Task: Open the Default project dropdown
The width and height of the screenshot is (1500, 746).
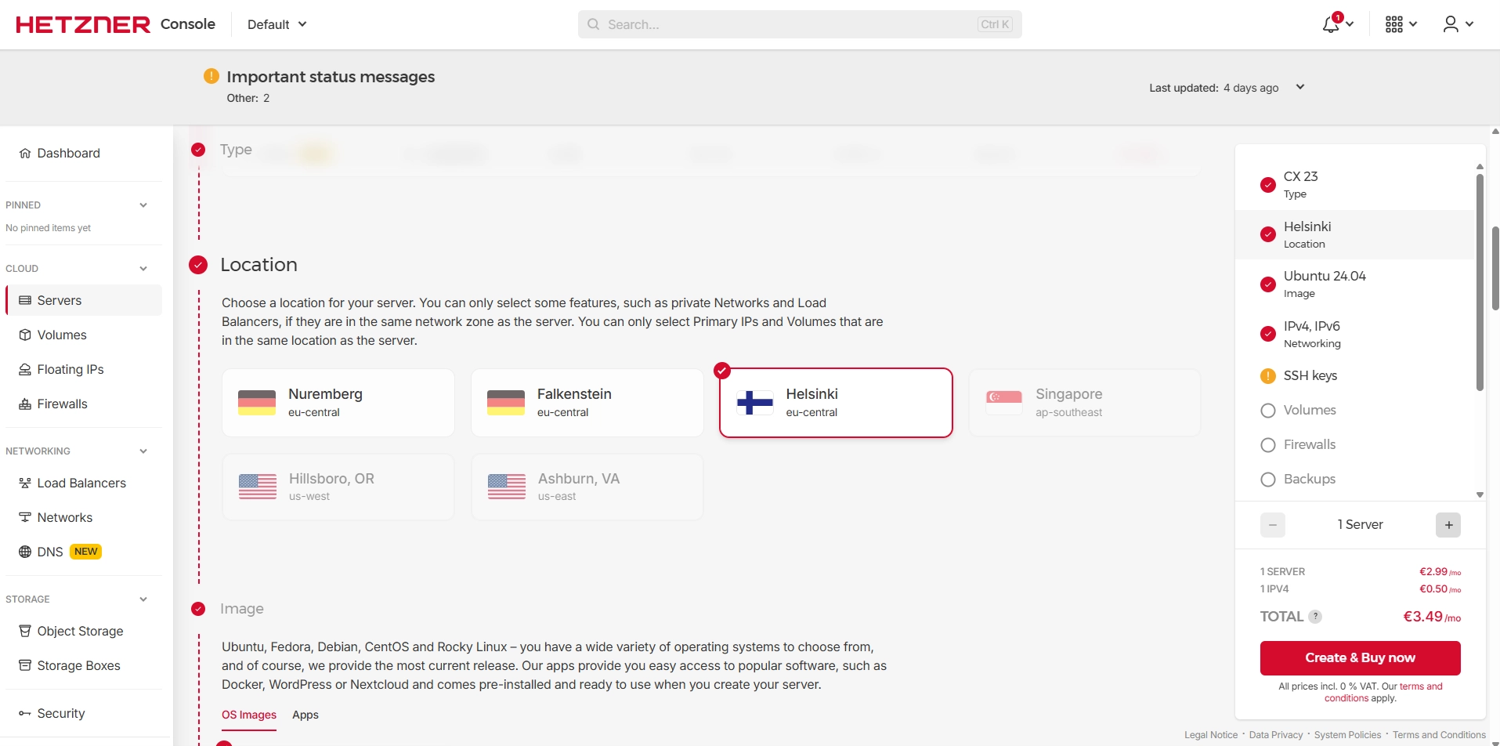Action: click(x=277, y=24)
